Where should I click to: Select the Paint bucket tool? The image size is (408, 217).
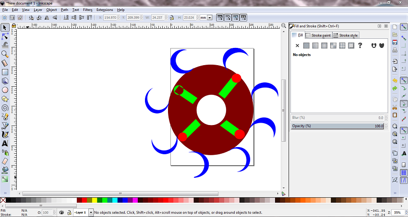coord(5,170)
